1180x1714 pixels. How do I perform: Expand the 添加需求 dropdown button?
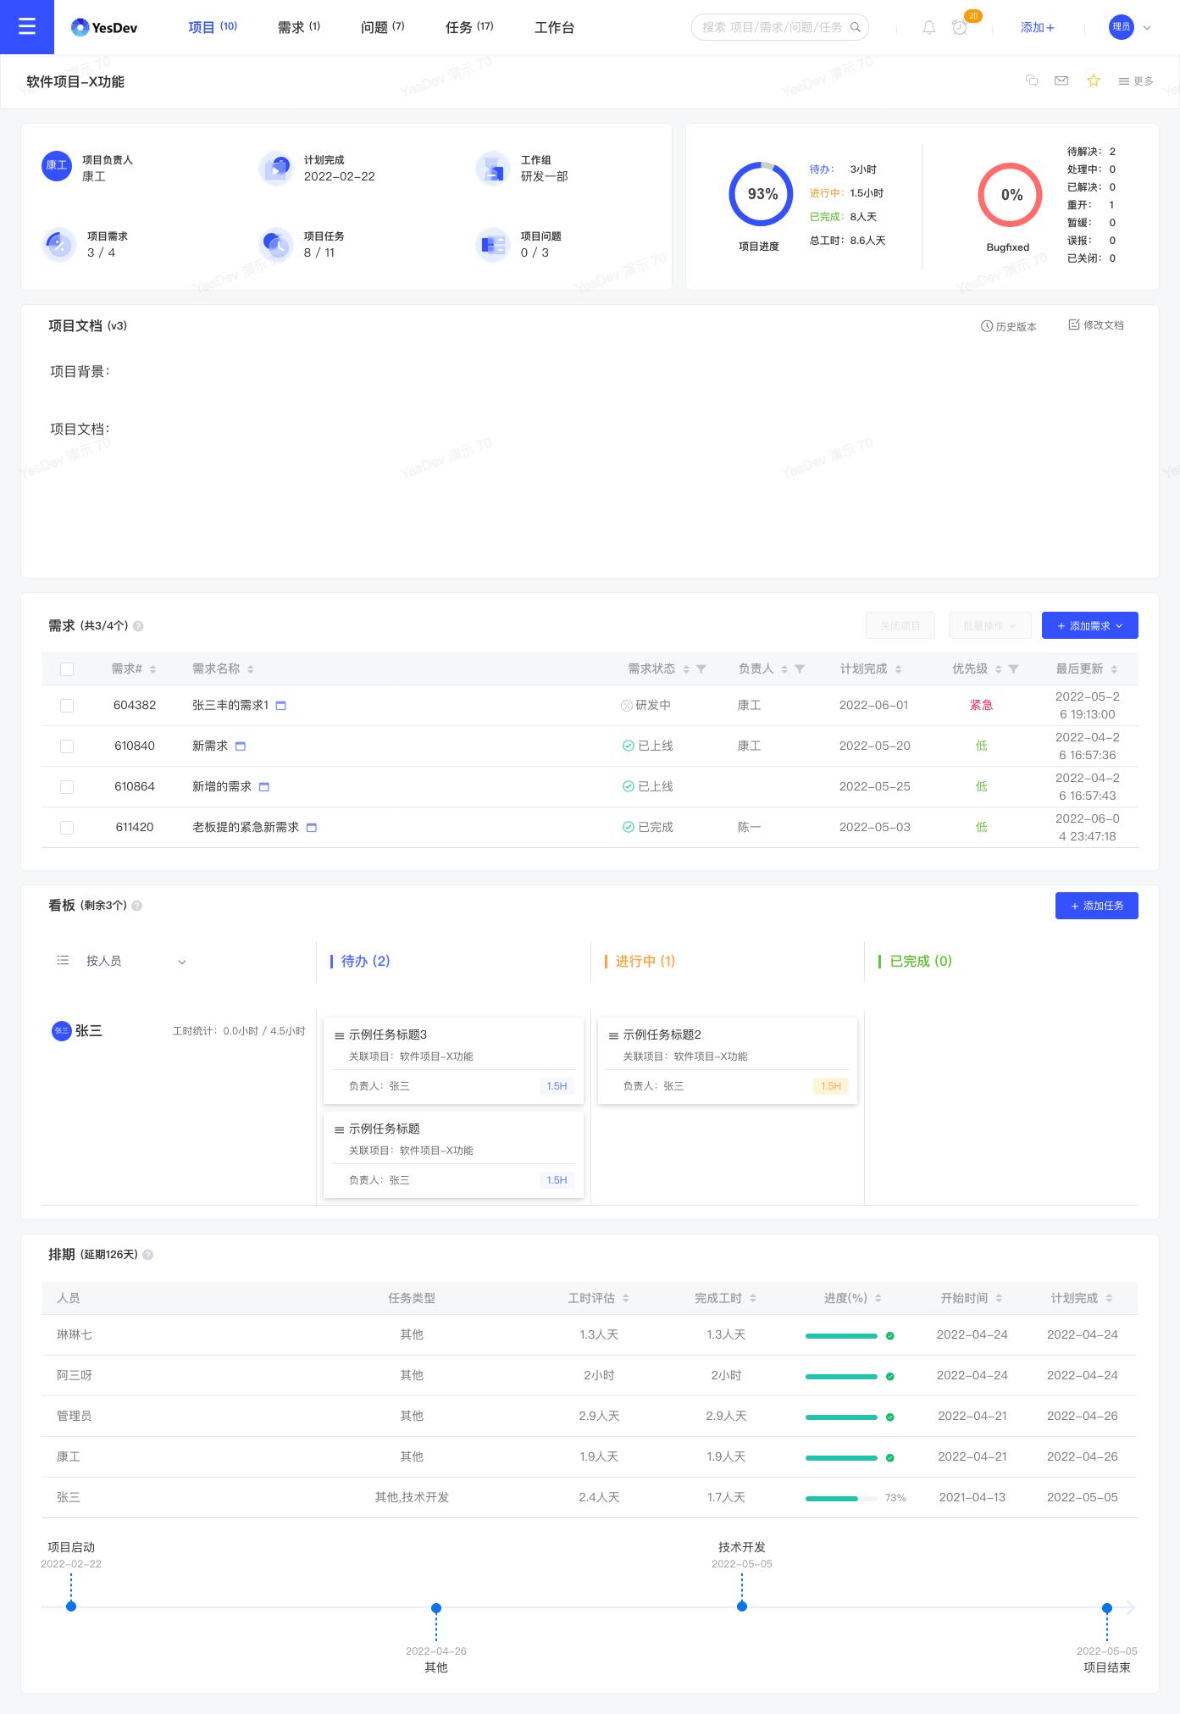[x=1090, y=625]
